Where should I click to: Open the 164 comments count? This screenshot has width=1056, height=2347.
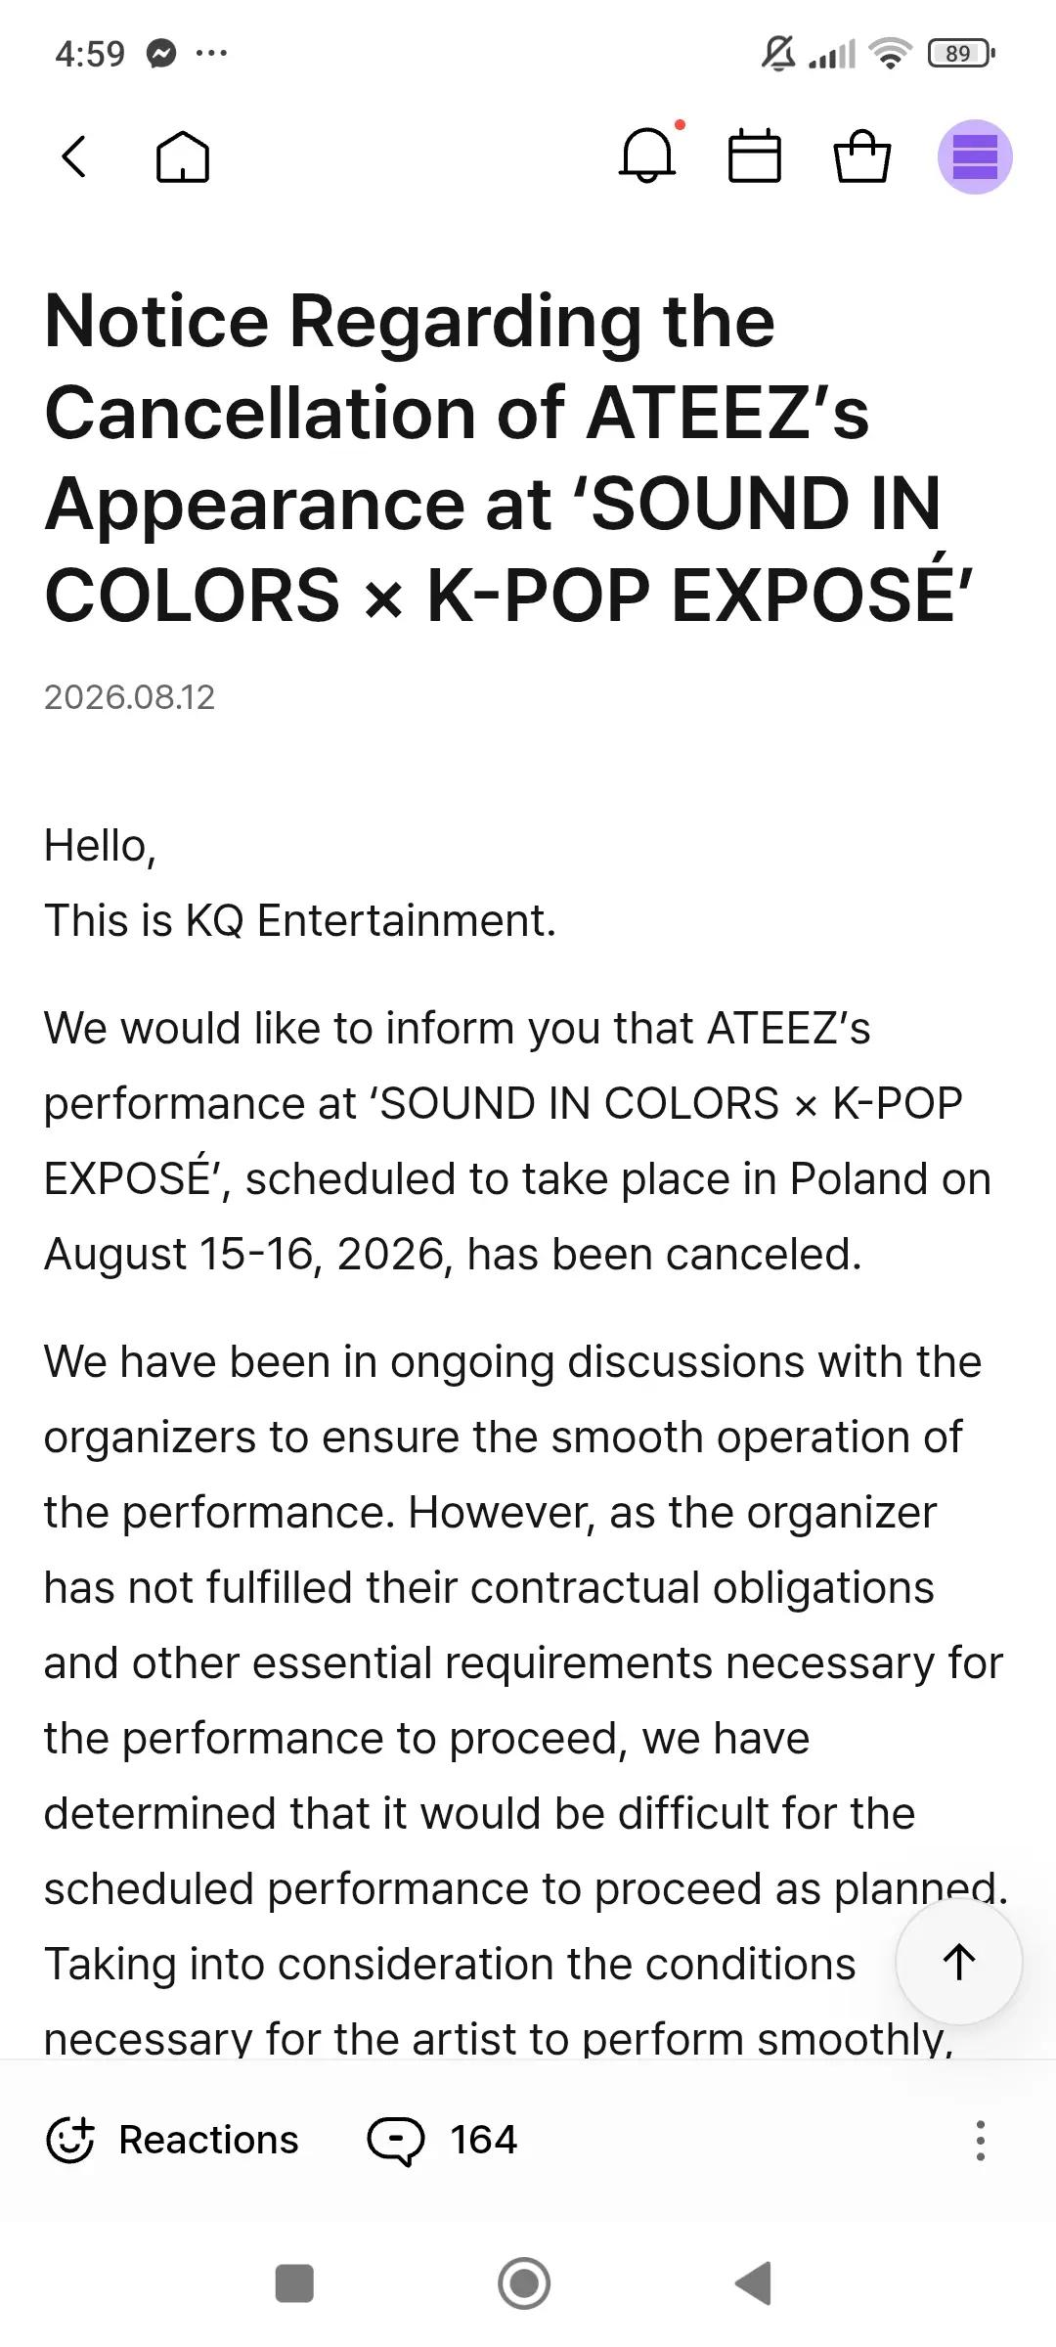pyautogui.click(x=483, y=2140)
